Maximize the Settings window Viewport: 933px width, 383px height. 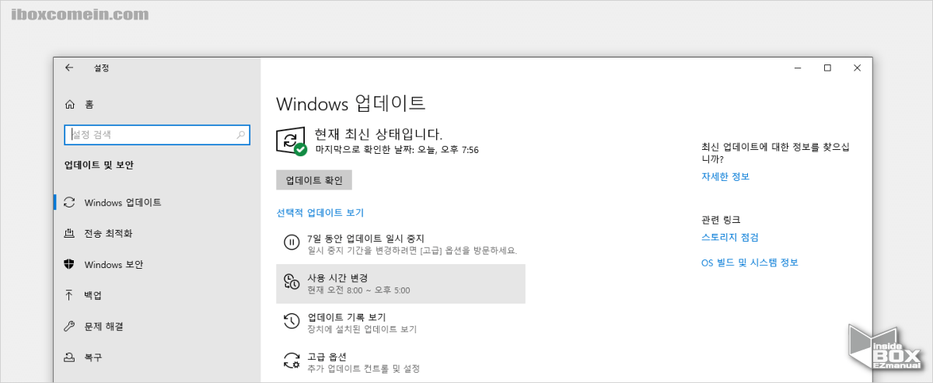827,68
